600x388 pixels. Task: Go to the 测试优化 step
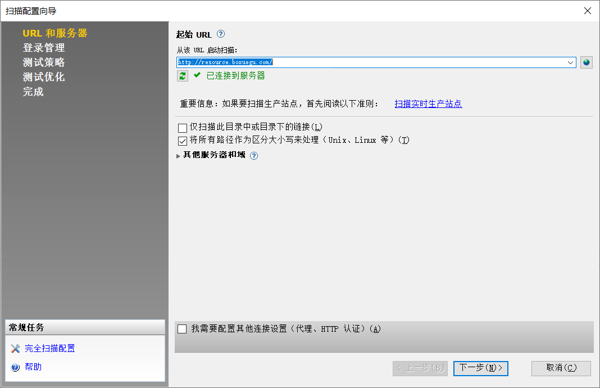44,77
